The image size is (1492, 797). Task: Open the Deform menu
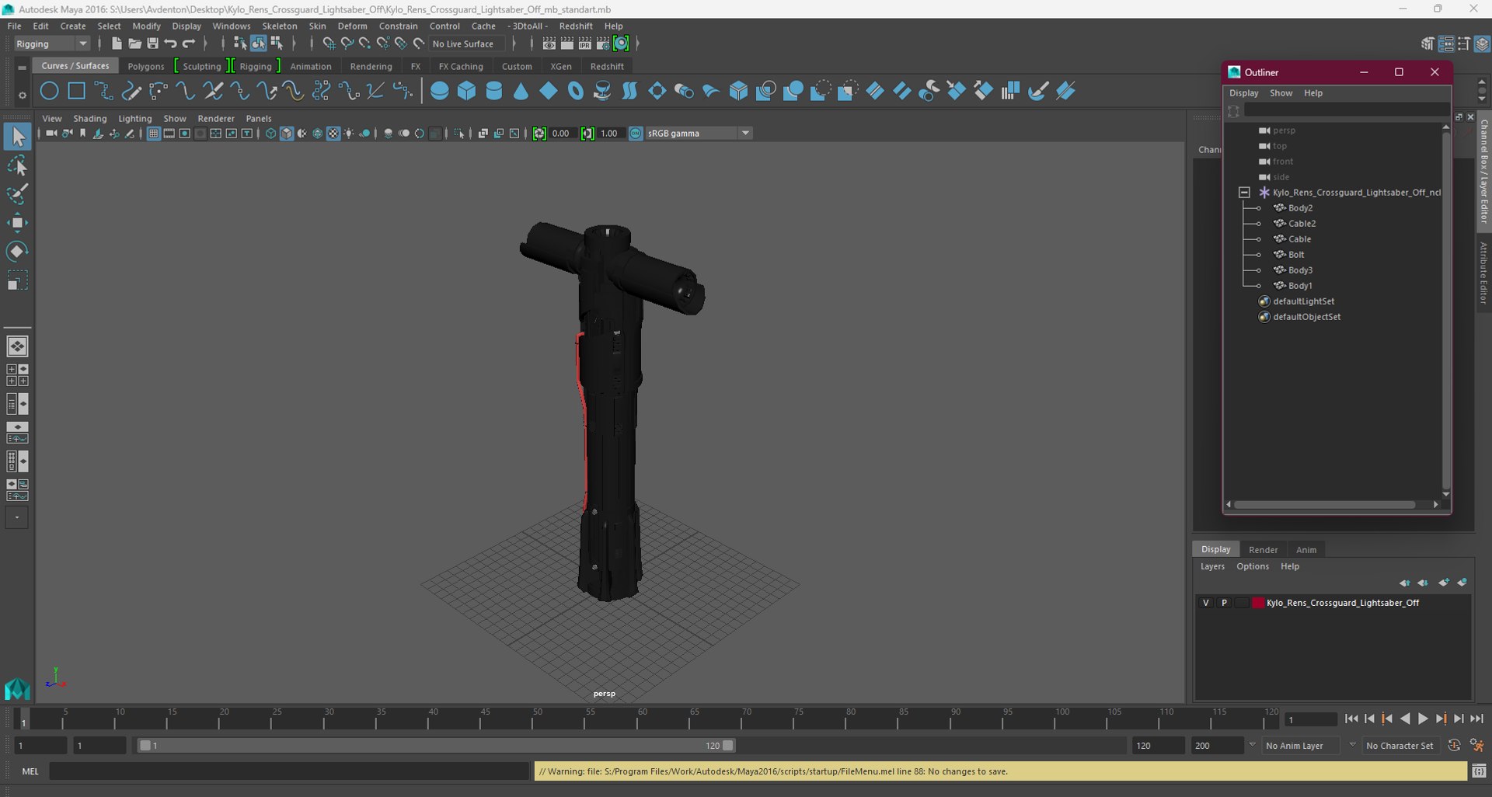352,26
